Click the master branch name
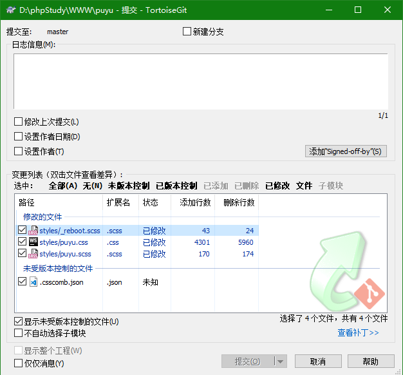The height and width of the screenshot is (375, 403). (x=57, y=32)
